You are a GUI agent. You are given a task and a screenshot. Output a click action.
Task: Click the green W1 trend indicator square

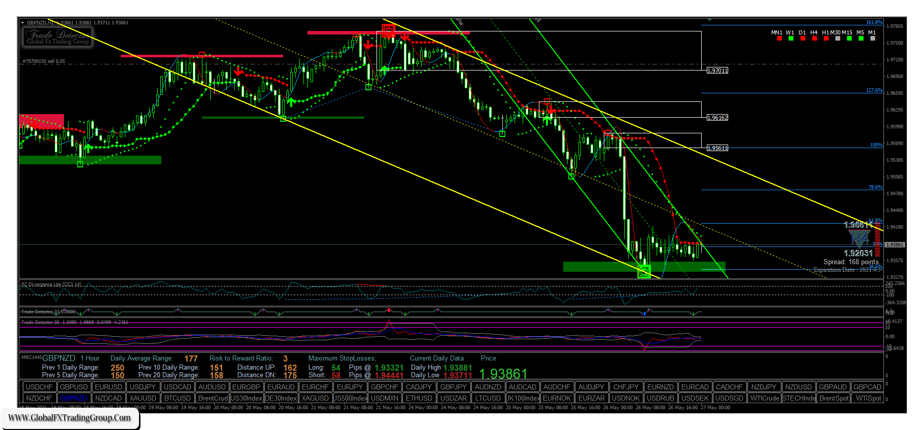(x=791, y=39)
